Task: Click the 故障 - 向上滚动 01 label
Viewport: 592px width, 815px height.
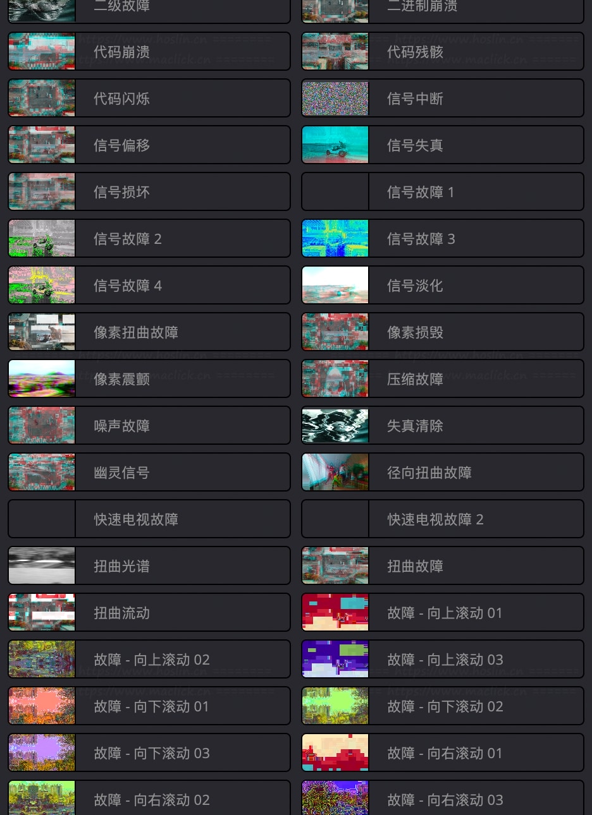Action: click(x=445, y=613)
